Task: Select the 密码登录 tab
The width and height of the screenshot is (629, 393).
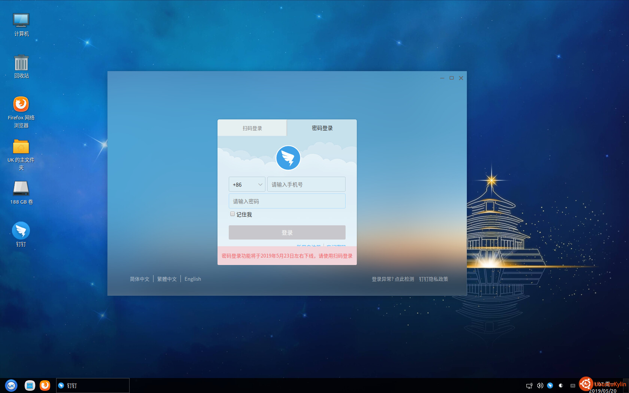Action: [x=322, y=128]
